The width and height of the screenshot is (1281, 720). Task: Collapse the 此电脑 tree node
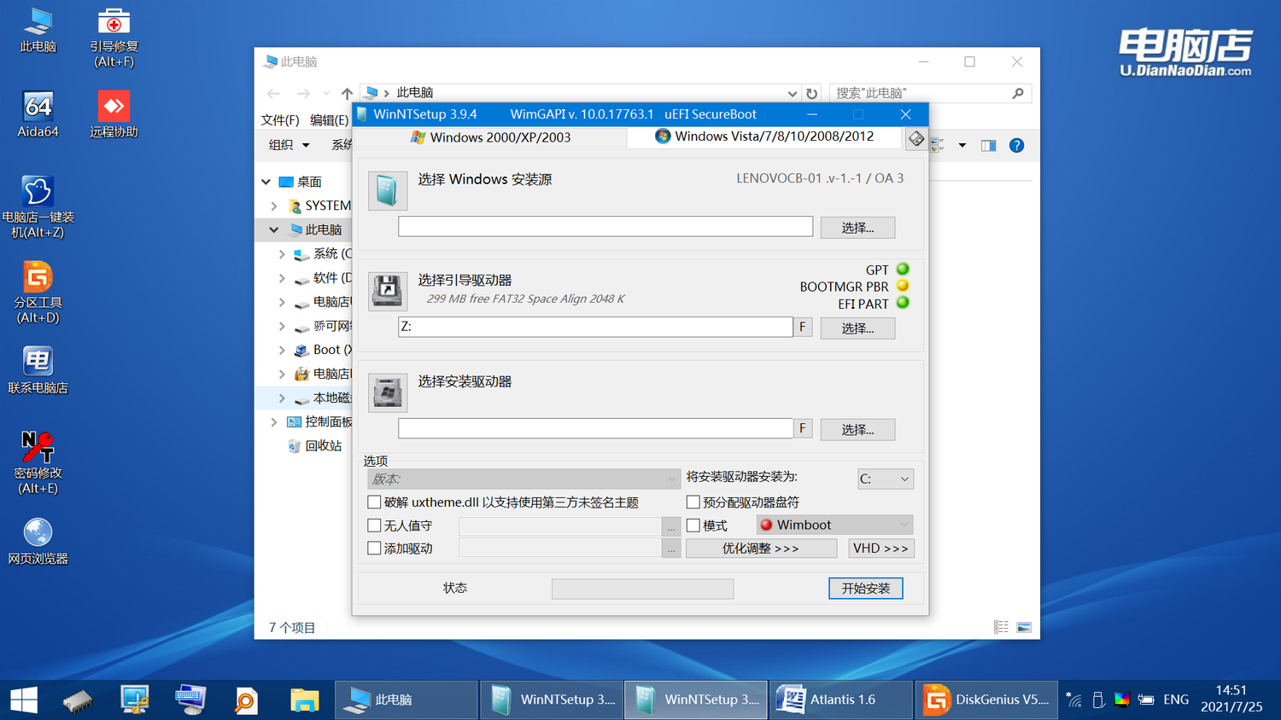click(274, 229)
